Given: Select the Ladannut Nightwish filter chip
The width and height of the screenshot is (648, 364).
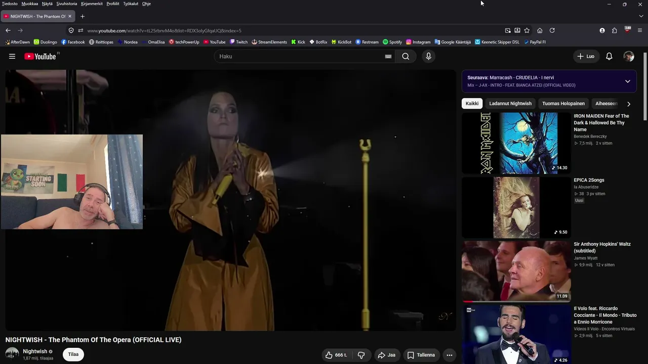Looking at the screenshot, I should (510, 104).
